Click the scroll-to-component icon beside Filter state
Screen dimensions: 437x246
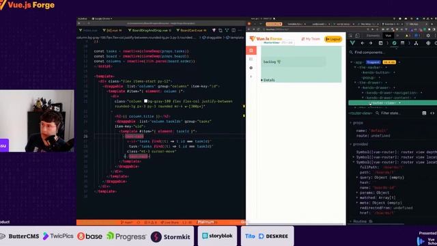(x=424, y=113)
